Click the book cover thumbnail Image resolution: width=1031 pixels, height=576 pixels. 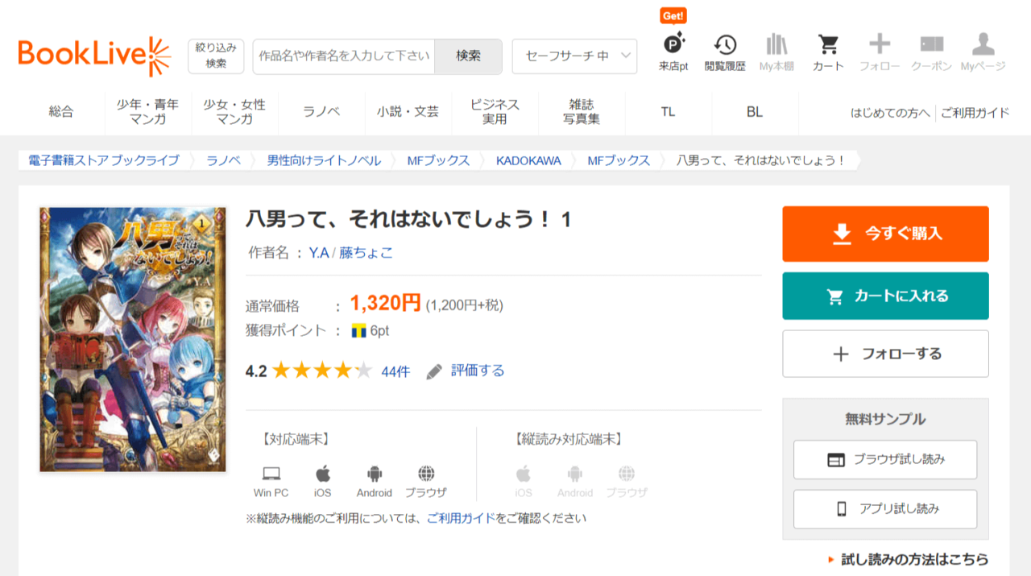tap(133, 339)
